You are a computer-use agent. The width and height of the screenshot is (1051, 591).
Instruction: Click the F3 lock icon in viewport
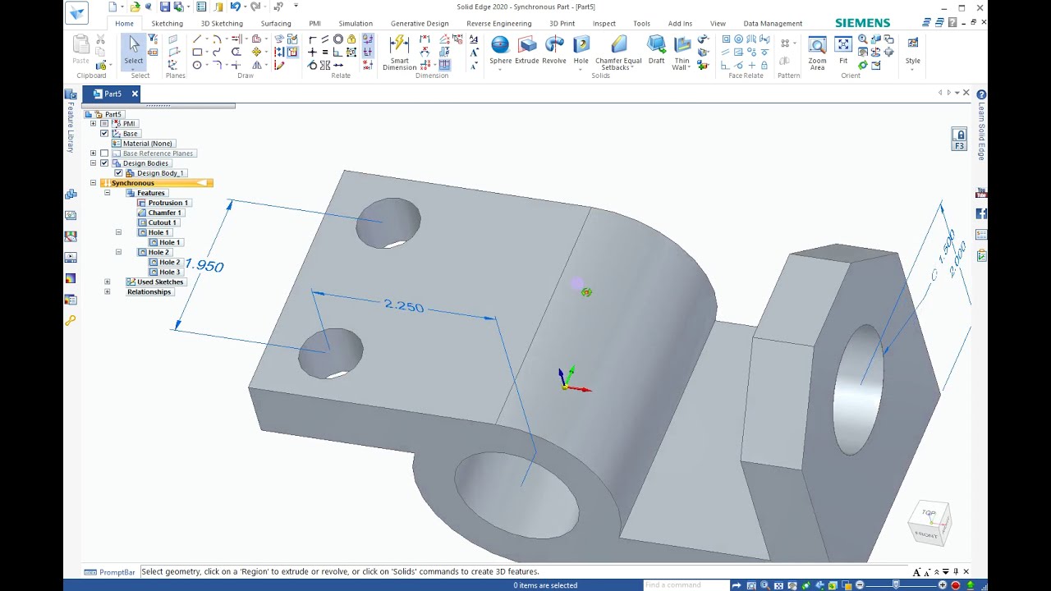[959, 140]
